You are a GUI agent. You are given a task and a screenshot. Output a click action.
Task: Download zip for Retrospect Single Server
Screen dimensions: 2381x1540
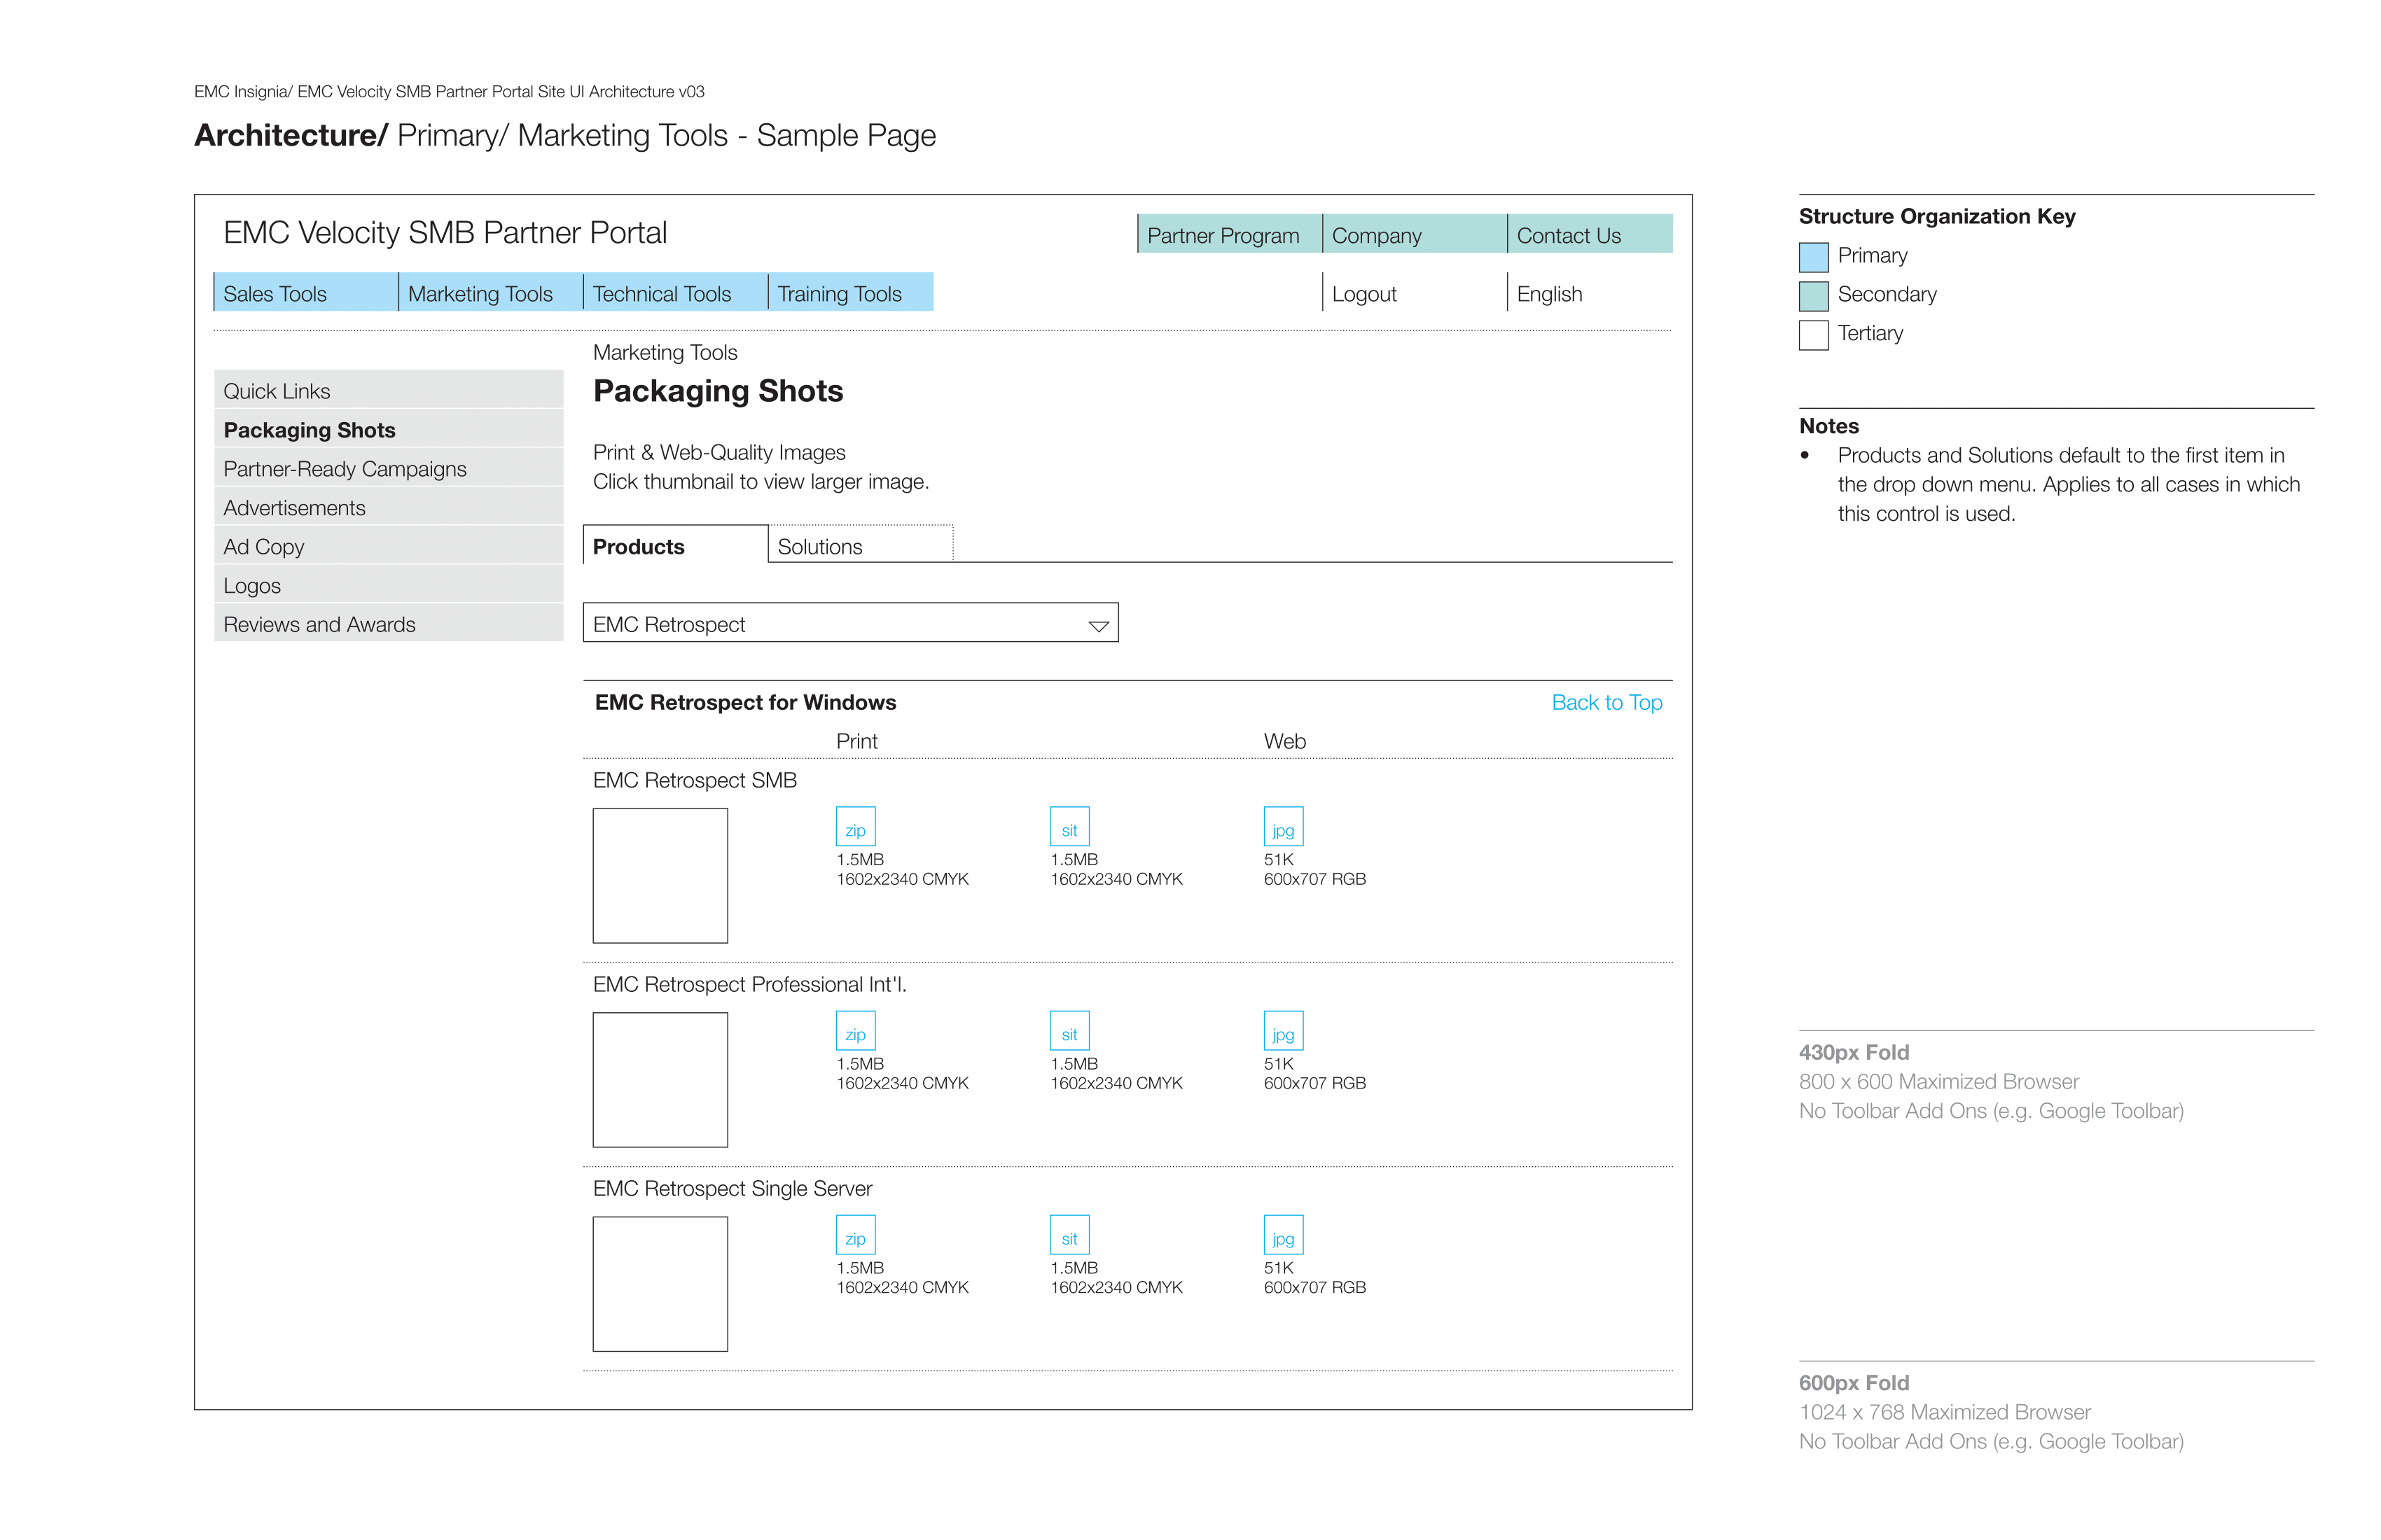pyautogui.click(x=855, y=1235)
